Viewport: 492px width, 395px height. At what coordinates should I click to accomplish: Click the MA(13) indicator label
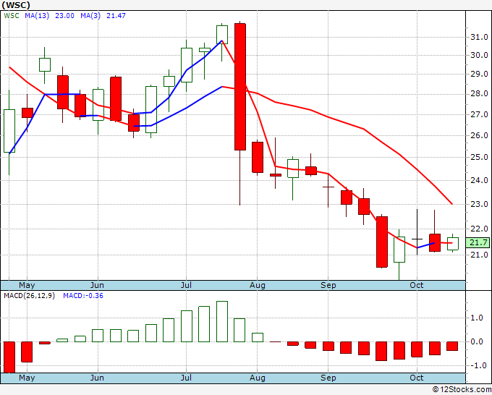point(37,16)
